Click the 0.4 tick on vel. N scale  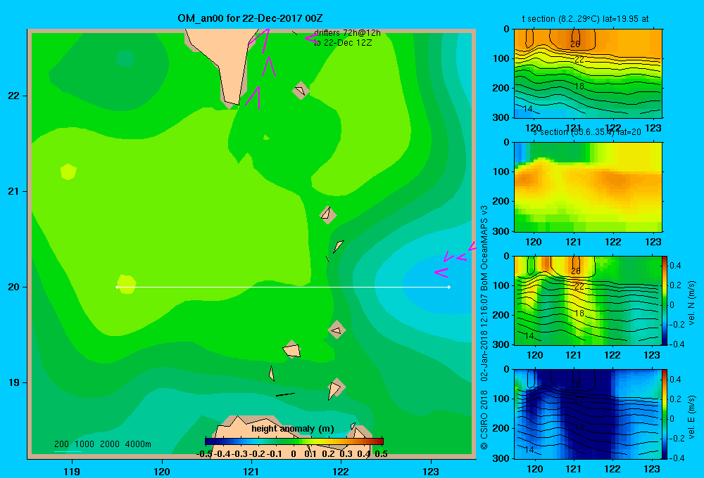click(x=675, y=266)
